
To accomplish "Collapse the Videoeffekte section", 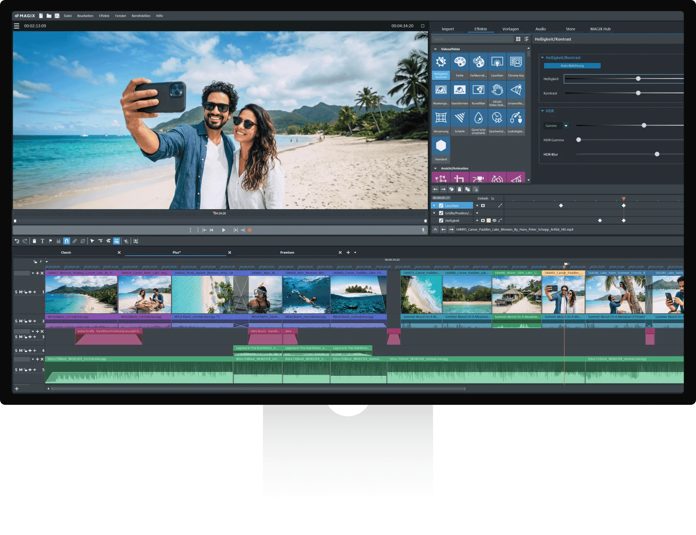I will (x=435, y=49).
